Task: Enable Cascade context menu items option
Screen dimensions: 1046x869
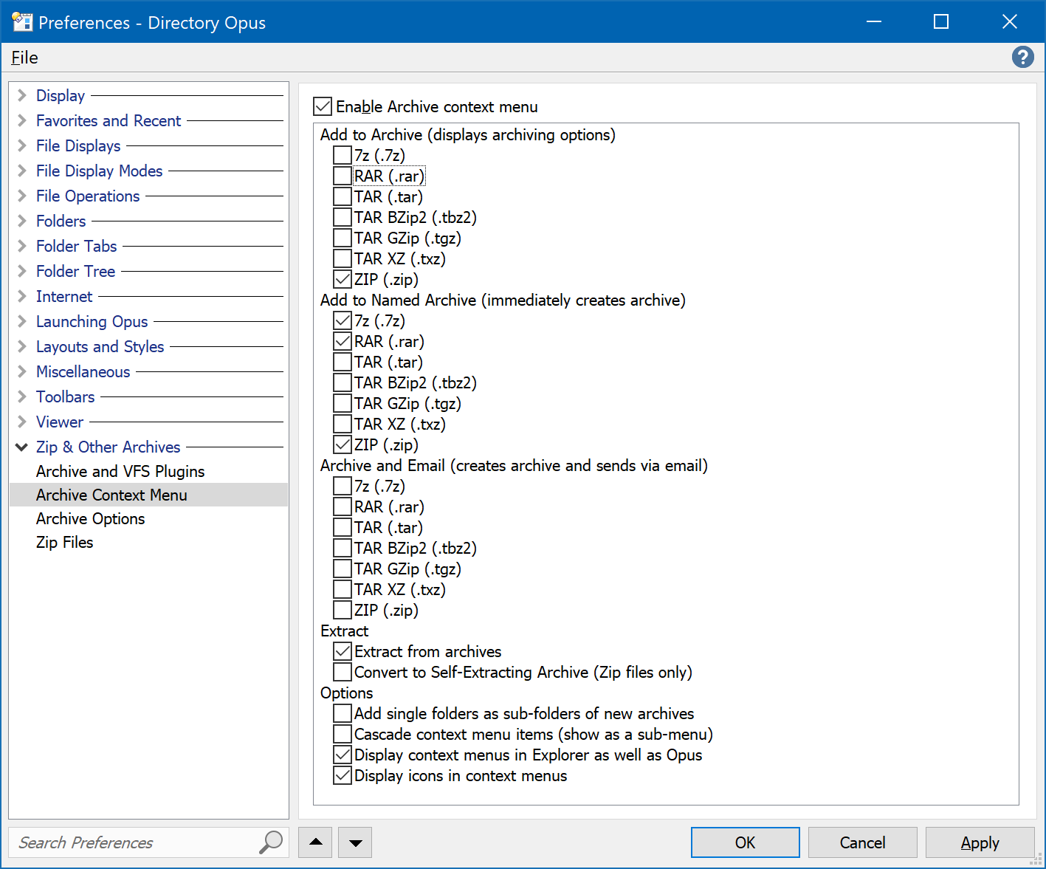Action: [x=342, y=734]
